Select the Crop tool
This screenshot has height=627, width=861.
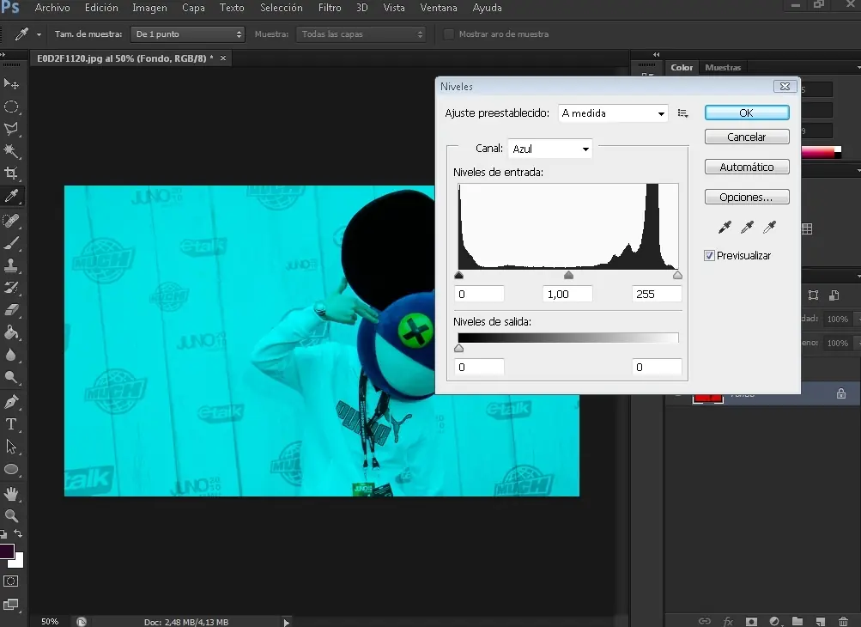pyautogui.click(x=12, y=173)
